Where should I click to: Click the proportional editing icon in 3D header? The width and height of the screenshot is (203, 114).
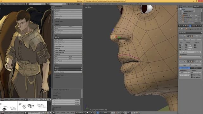pos(122,113)
